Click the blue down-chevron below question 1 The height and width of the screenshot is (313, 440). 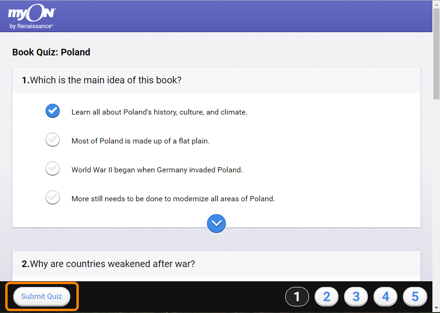pyautogui.click(x=216, y=224)
